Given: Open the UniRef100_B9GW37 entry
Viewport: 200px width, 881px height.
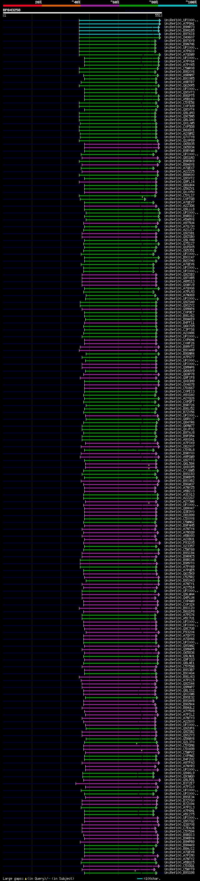Looking at the screenshot, I should point(179,484).
